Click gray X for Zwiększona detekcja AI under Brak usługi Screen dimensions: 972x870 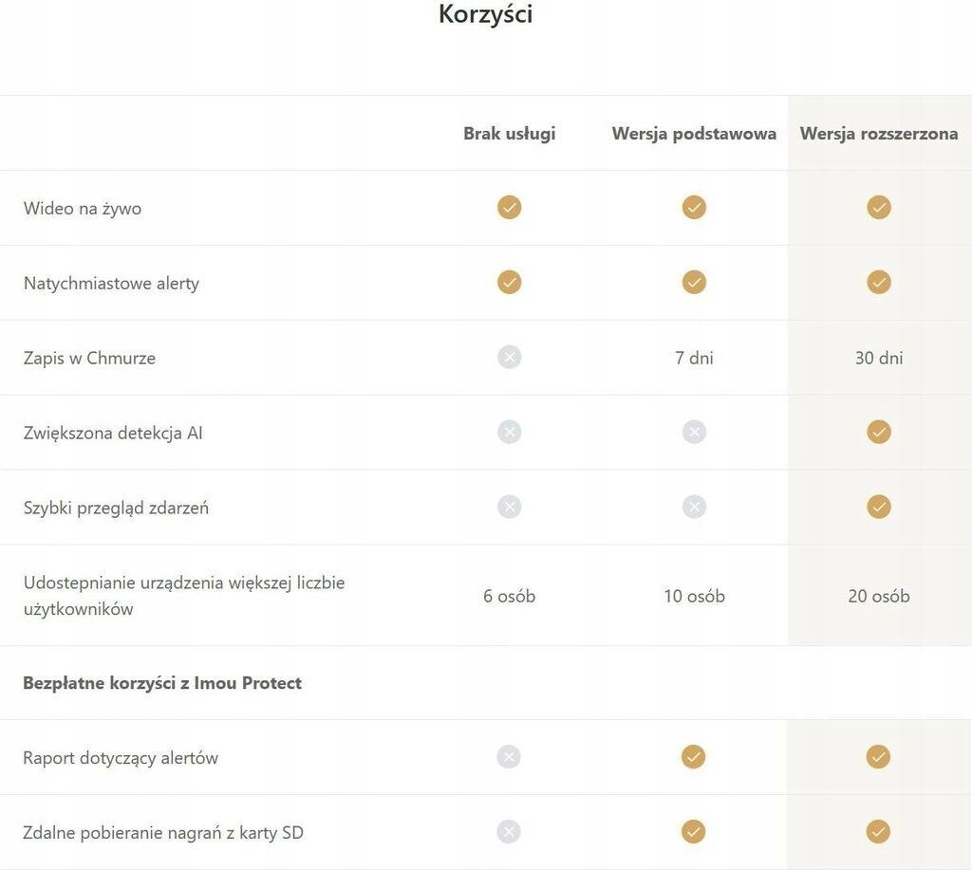(x=510, y=432)
